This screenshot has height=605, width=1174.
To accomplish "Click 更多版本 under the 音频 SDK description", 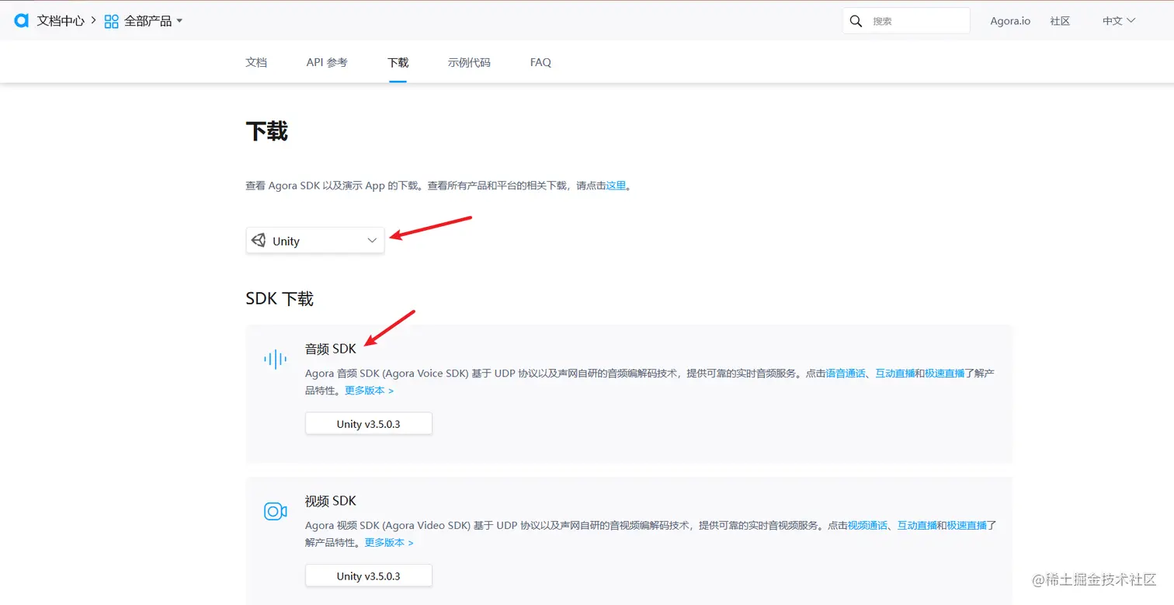I will coord(365,390).
